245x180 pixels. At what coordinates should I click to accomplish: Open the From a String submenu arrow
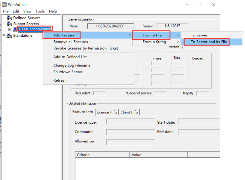click(x=178, y=42)
